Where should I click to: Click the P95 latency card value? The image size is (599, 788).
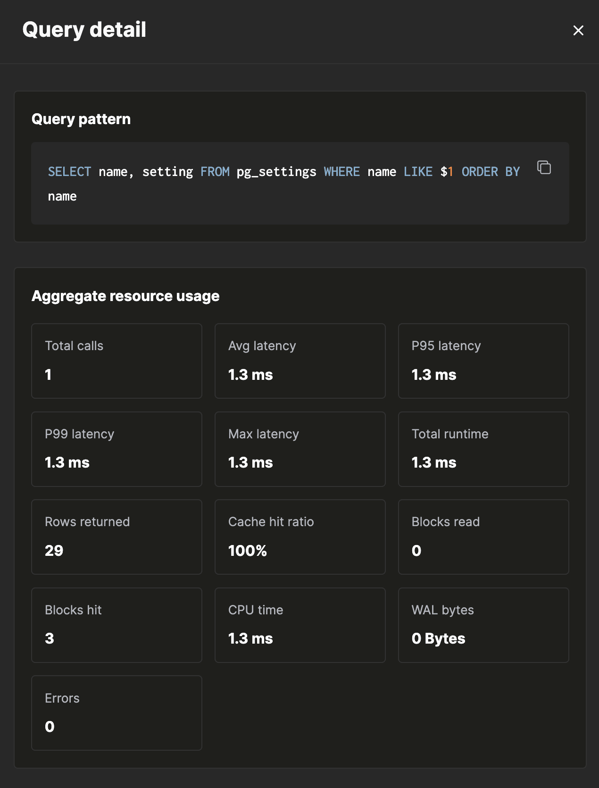[x=434, y=375]
